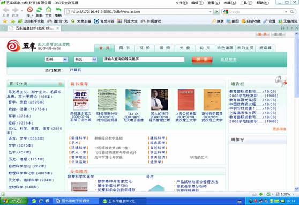Image resolution: width=299 pixels, height=205 pixels.
Task: Click the favorites star in the bookmarks bar
Action: click(x=5, y=21)
